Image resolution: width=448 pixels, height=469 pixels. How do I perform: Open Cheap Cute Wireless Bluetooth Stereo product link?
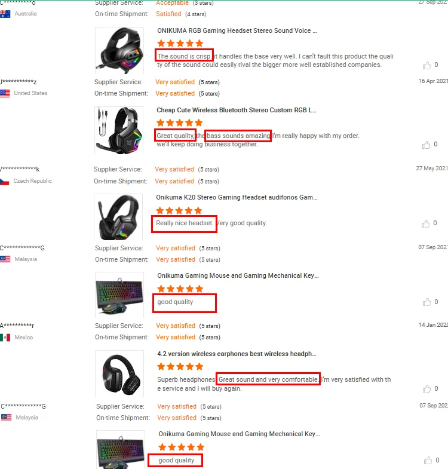[237, 110]
